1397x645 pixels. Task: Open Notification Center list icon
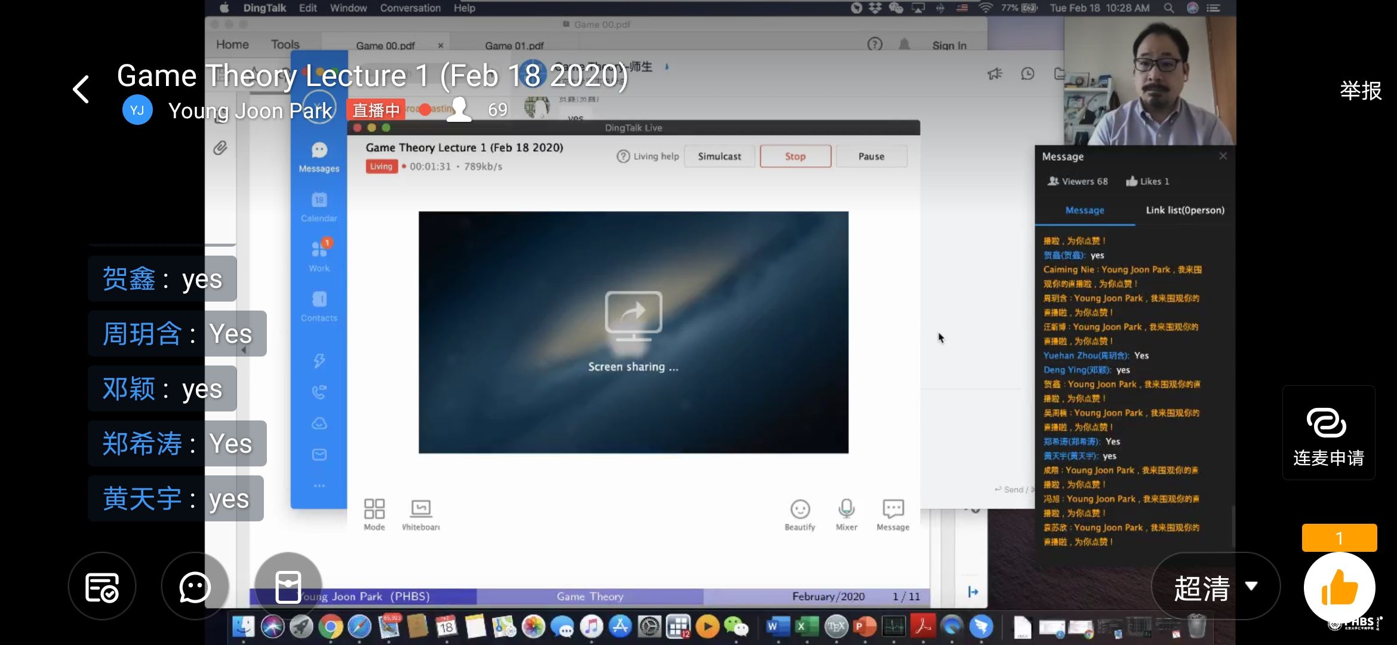pyautogui.click(x=1213, y=8)
